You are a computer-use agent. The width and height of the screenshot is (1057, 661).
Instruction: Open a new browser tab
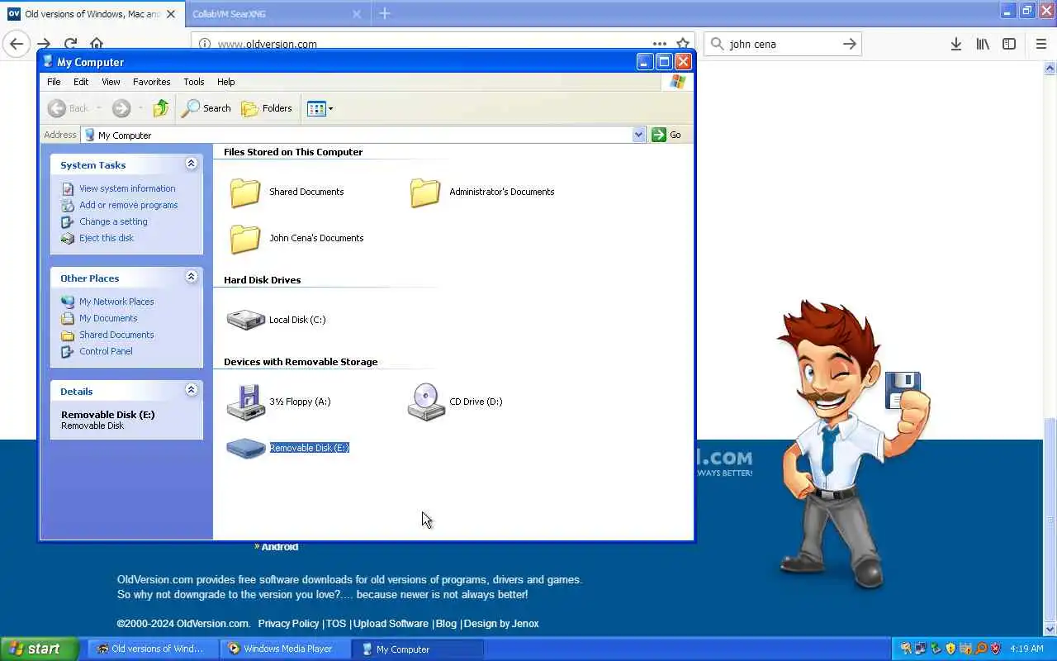click(385, 13)
